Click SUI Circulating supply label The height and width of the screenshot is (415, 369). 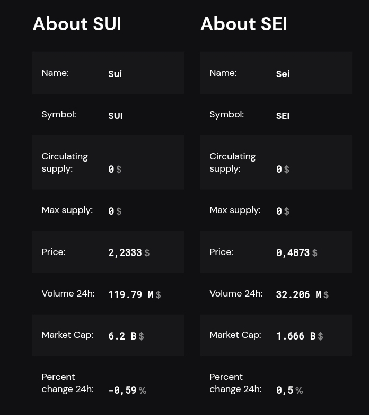pyautogui.click(x=65, y=162)
